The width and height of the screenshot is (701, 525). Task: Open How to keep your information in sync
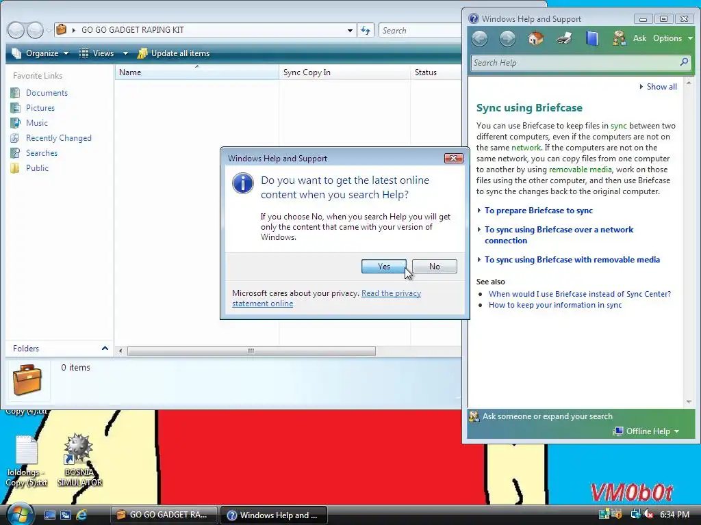[555, 305]
